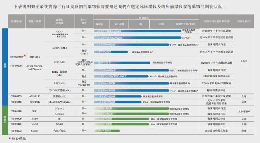This screenshot has height=143, width=260.
Task: Select the (TT-00420) code text
Action: pos(16,66)
